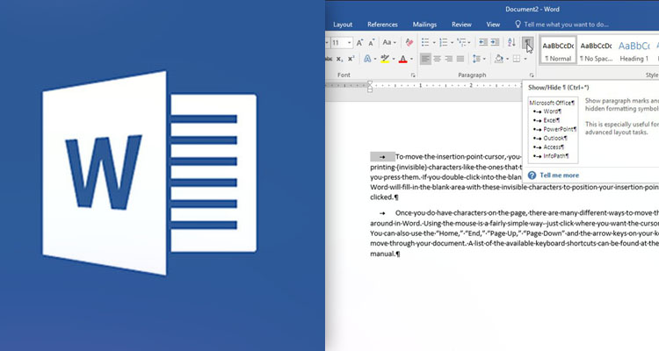Click the Borders grid icon

517,59
